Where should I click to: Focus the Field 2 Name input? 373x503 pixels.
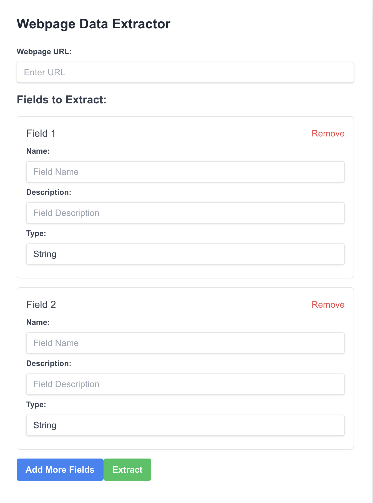tap(185, 343)
